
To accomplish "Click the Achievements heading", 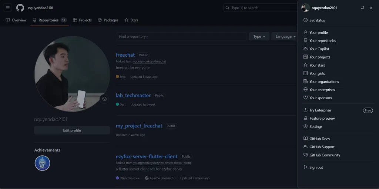I will coord(47,150).
